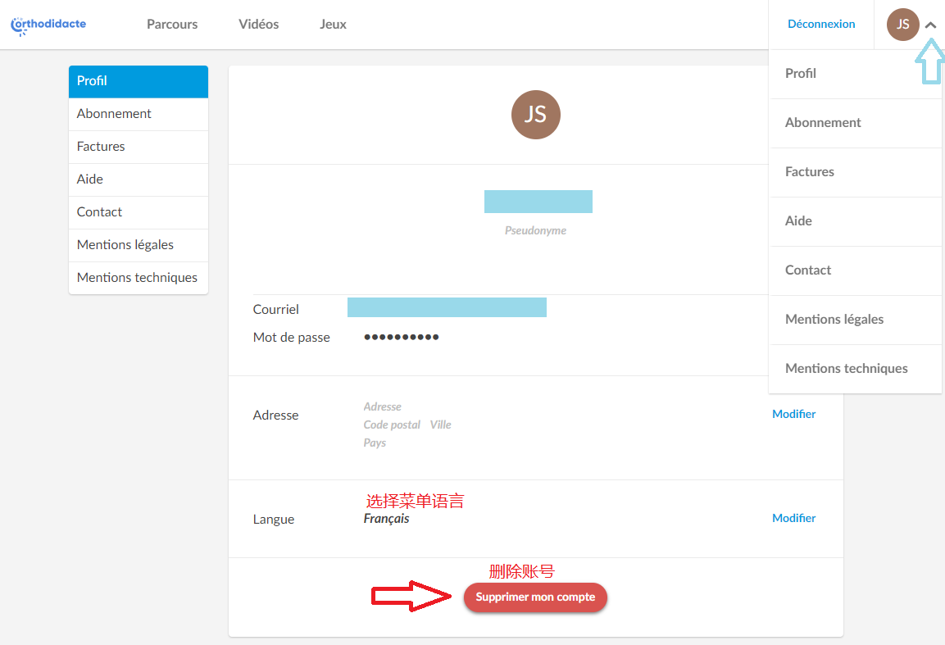Choose Mentions légales in the dropdown menu
Image resolution: width=945 pixels, height=645 pixels.
tap(855, 320)
